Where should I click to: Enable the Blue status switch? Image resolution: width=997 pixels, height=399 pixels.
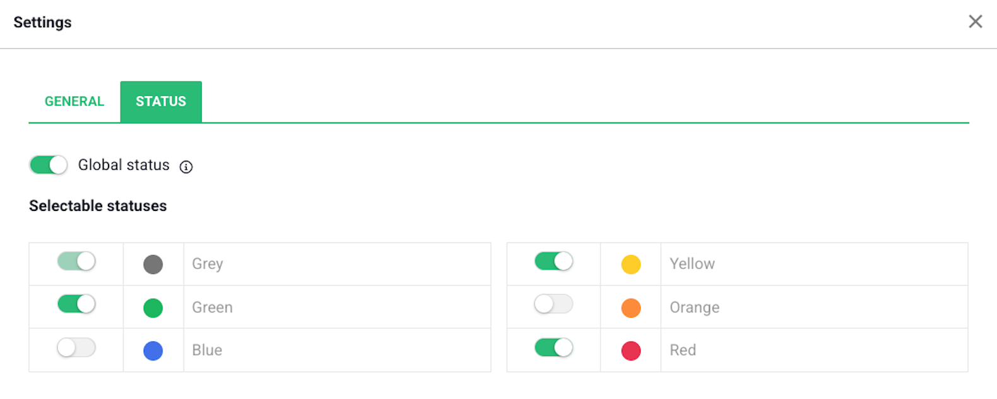click(76, 347)
